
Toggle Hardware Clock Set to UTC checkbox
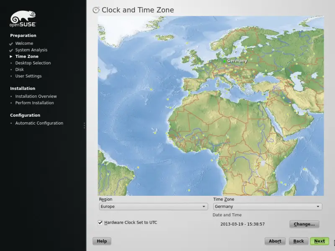tap(100, 223)
